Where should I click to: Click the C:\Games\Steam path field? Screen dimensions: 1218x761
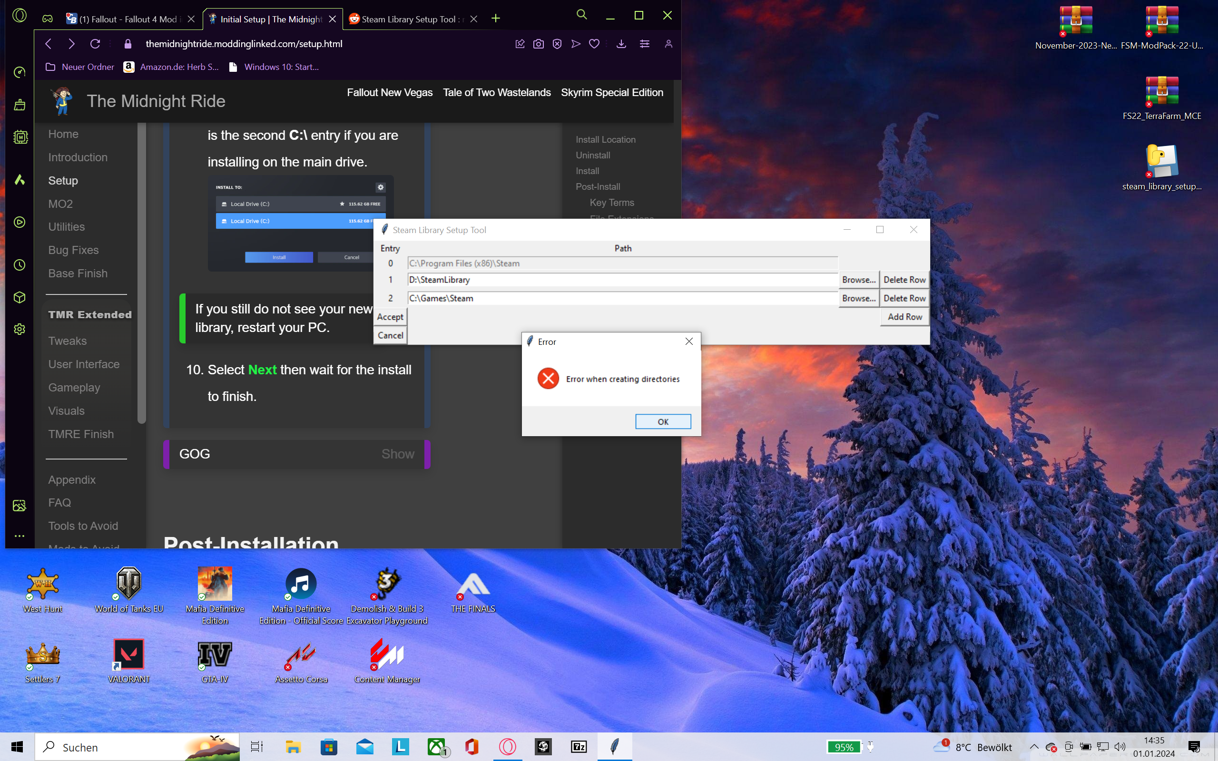coord(621,299)
